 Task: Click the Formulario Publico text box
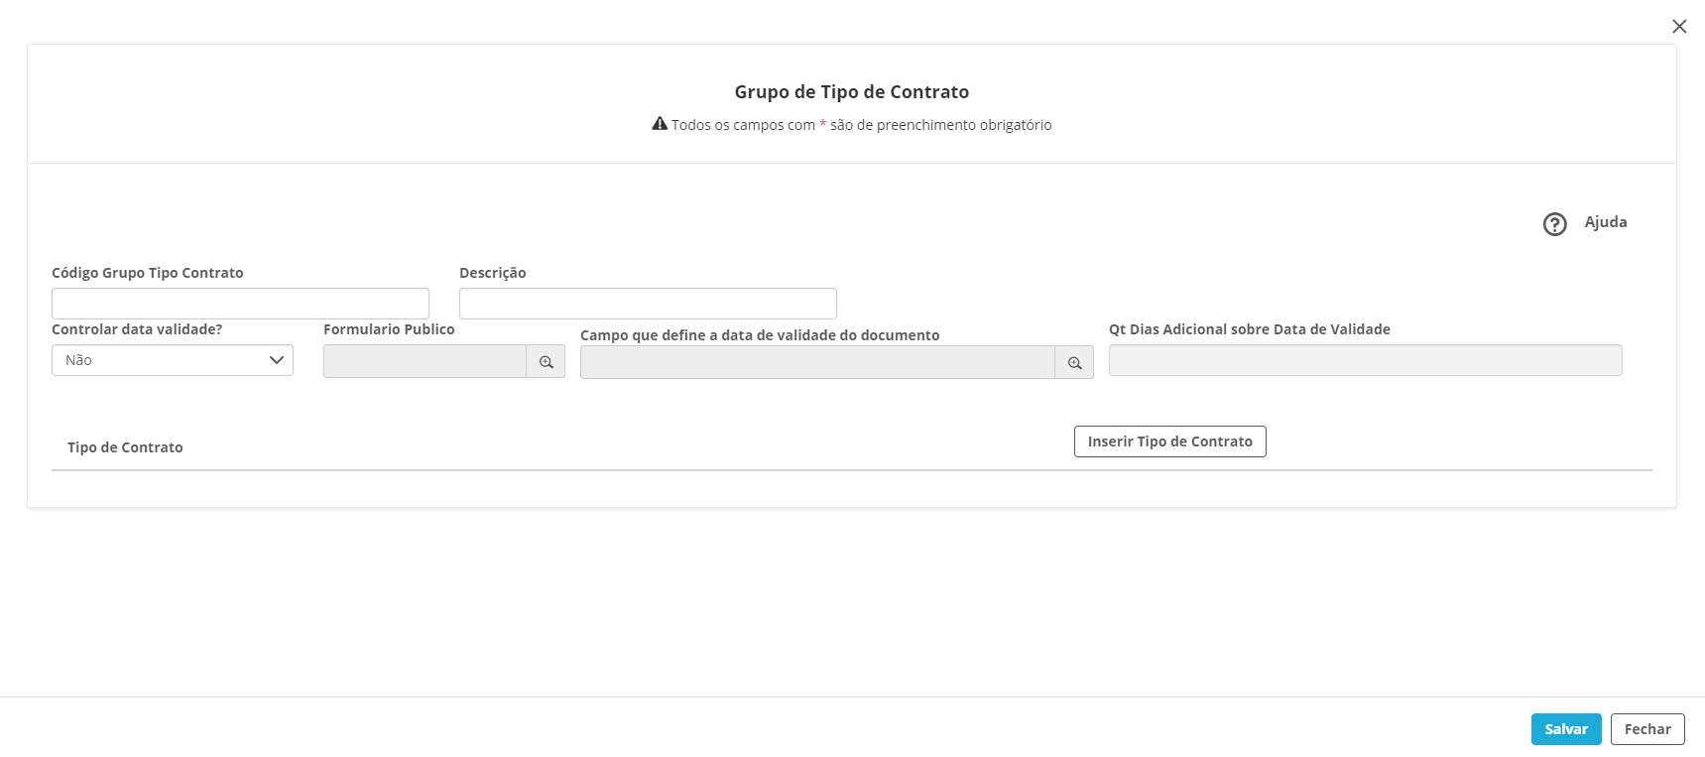425,362
